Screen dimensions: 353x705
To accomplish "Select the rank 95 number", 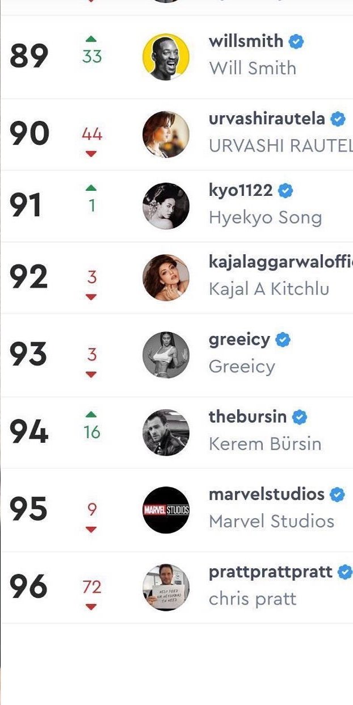I will (28, 509).
